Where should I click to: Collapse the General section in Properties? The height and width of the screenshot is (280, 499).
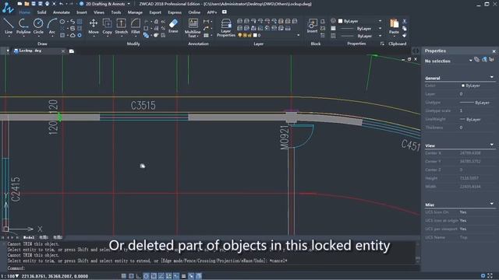[x=492, y=78]
